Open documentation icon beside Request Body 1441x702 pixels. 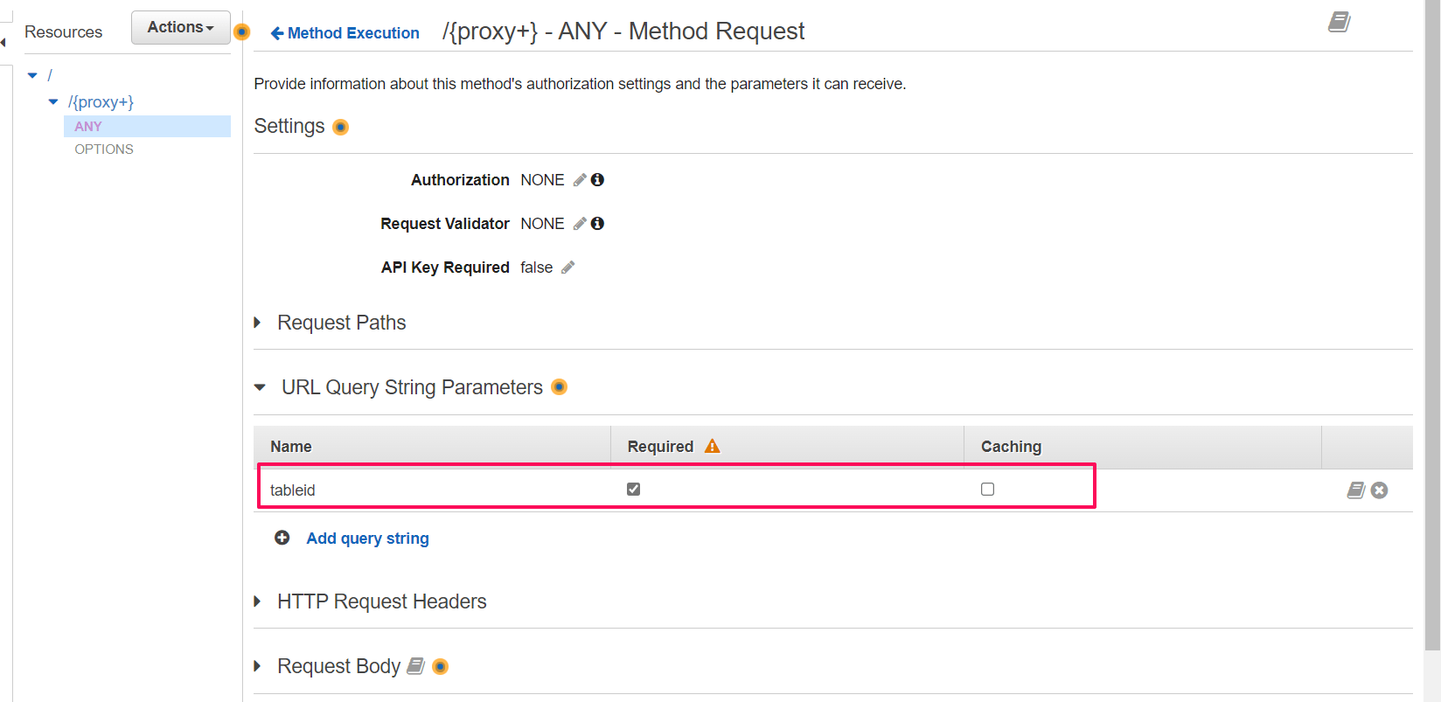(416, 666)
